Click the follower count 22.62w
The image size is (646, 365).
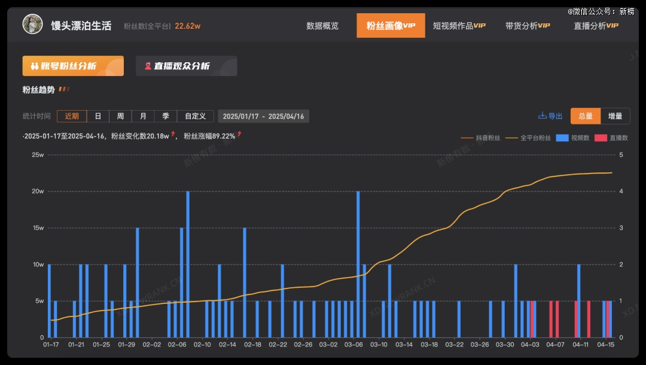pyautogui.click(x=187, y=26)
